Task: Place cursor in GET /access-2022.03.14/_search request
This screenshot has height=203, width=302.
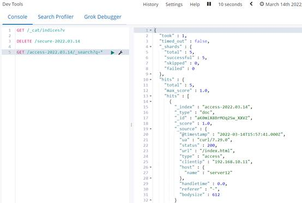Action: coord(59,52)
